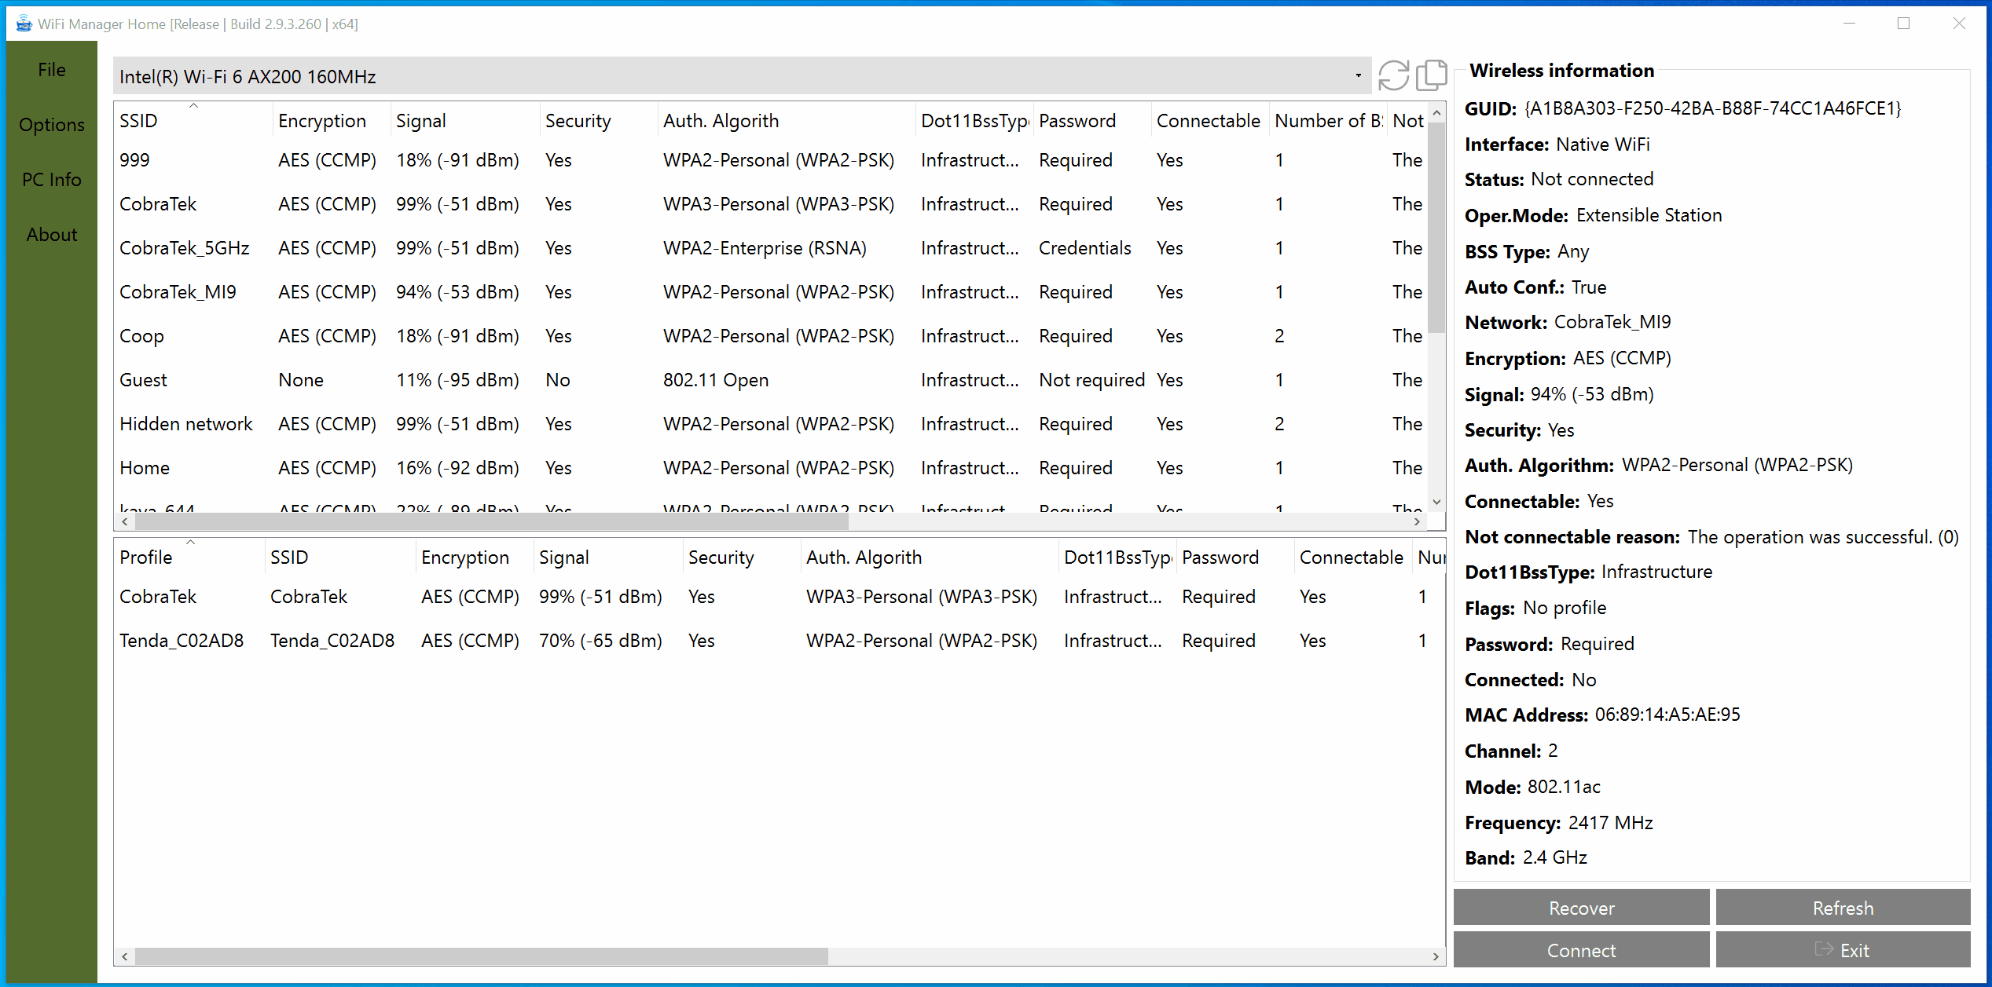The height and width of the screenshot is (987, 1992).
Task: Click the Connect button
Action: click(1581, 950)
